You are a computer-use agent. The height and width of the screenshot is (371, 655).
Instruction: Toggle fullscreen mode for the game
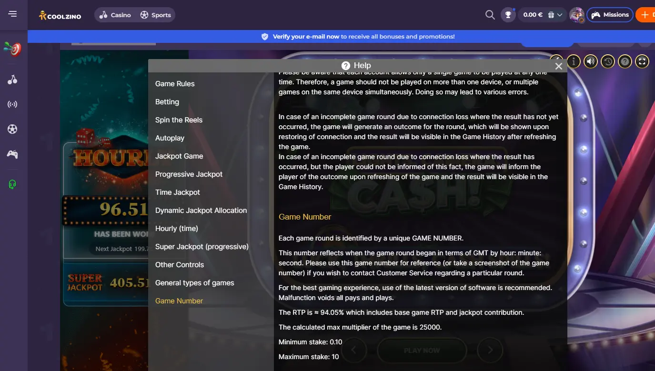click(x=642, y=61)
